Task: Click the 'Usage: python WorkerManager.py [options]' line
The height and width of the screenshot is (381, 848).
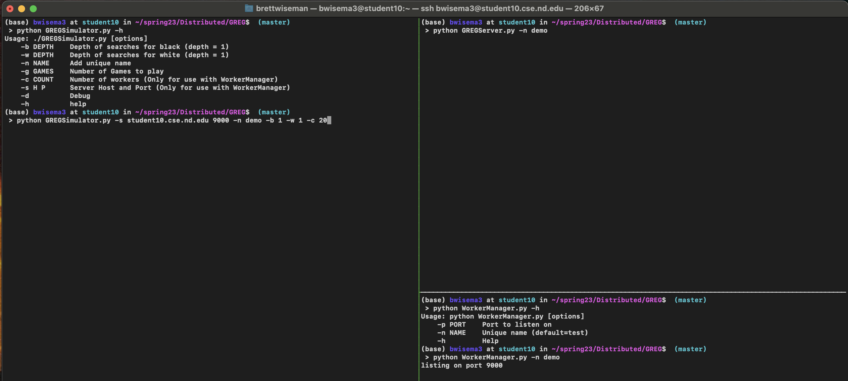Action: tap(503, 316)
